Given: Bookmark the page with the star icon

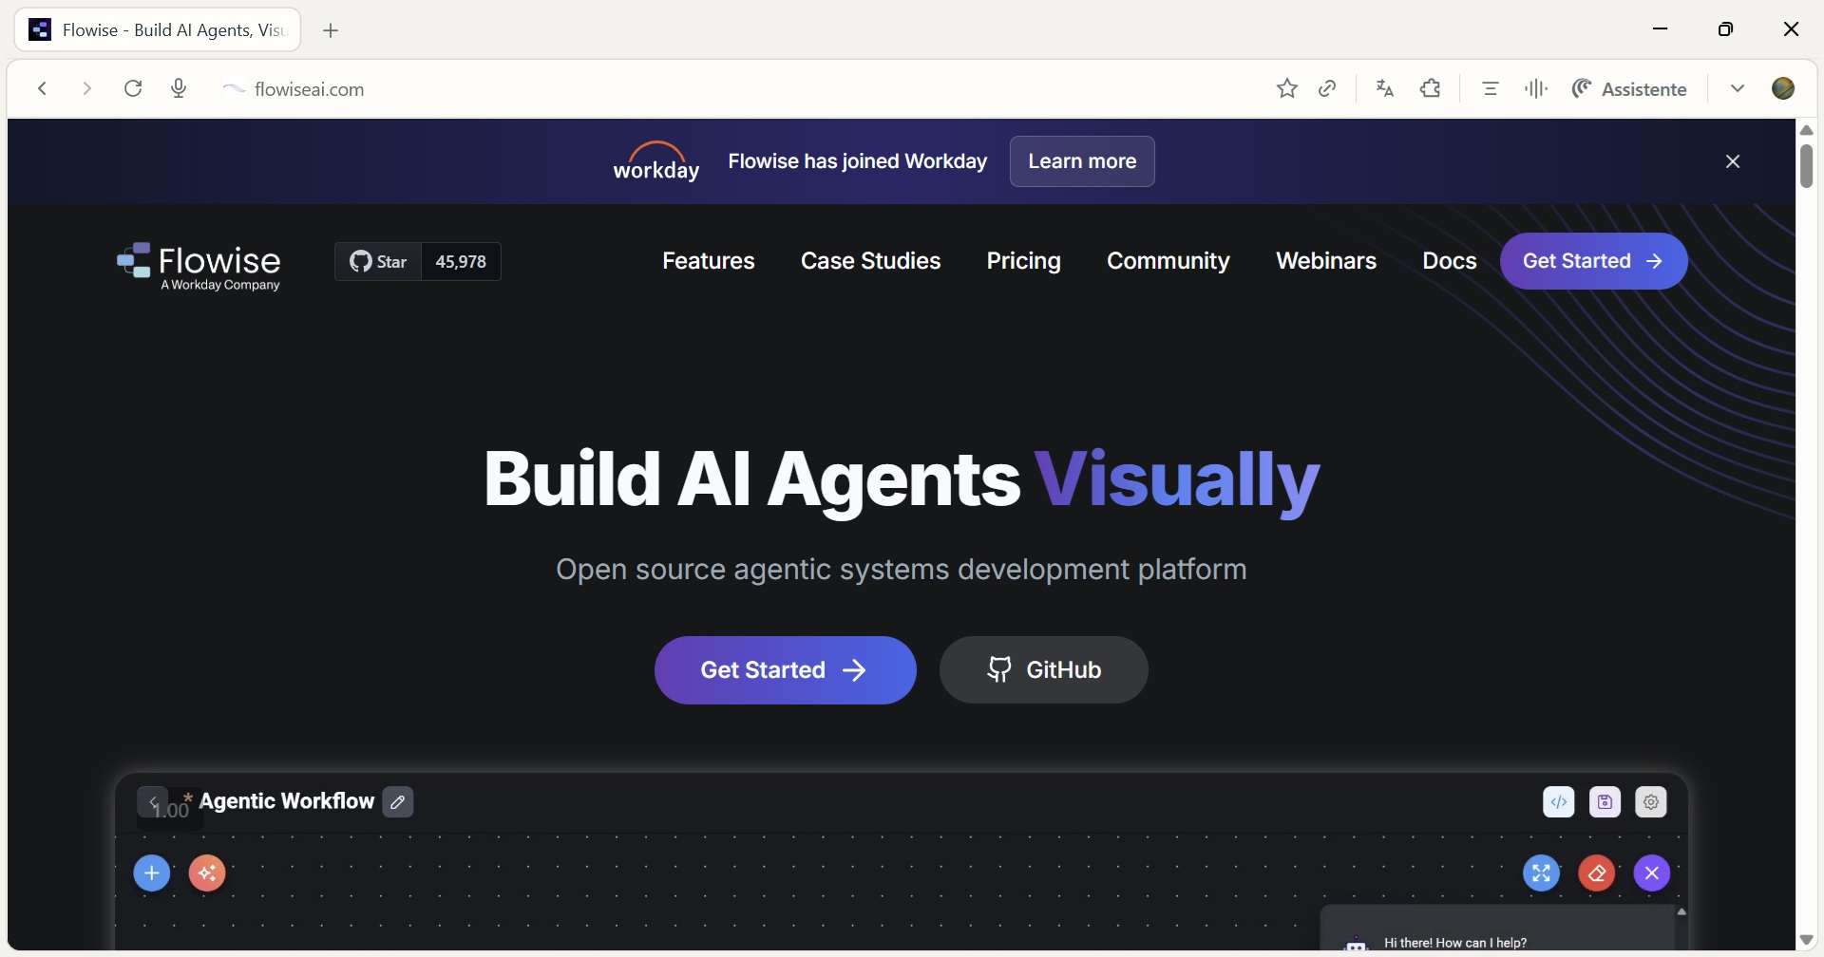Looking at the screenshot, I should [1287, 89].
